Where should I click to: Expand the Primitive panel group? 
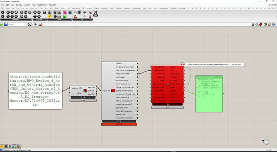[46, 19]
